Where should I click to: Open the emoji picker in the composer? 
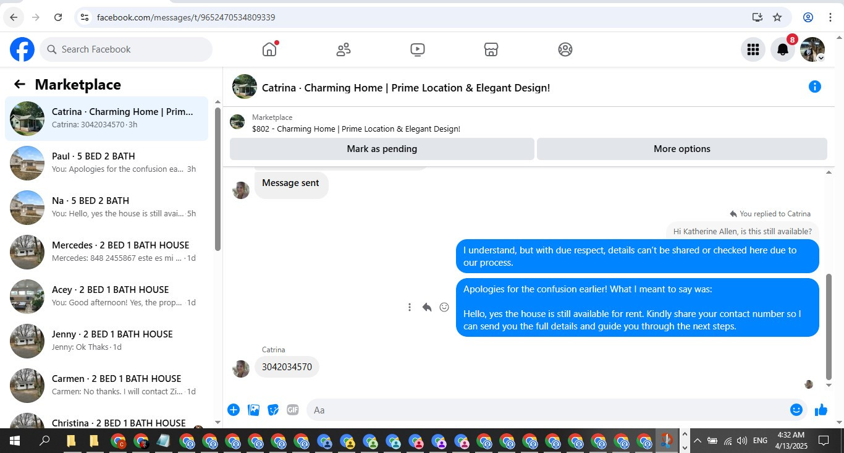pos(796,410)
